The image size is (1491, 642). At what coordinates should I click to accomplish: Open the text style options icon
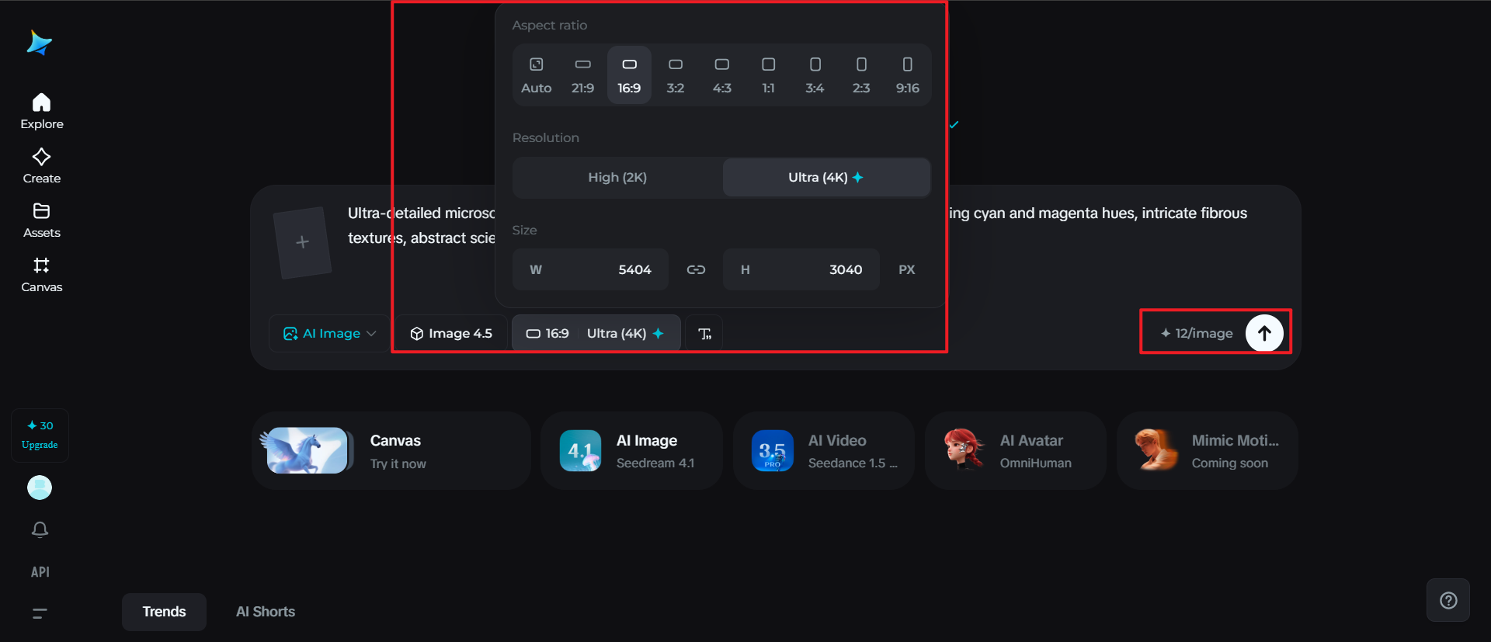coord(705,334)
